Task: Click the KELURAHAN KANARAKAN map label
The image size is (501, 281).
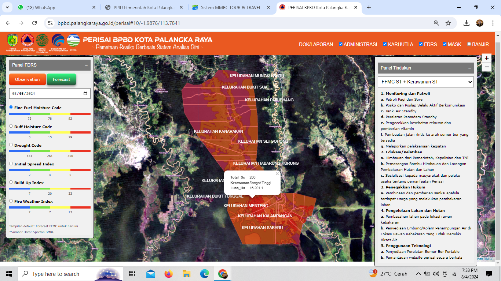Action: [219, 131]
